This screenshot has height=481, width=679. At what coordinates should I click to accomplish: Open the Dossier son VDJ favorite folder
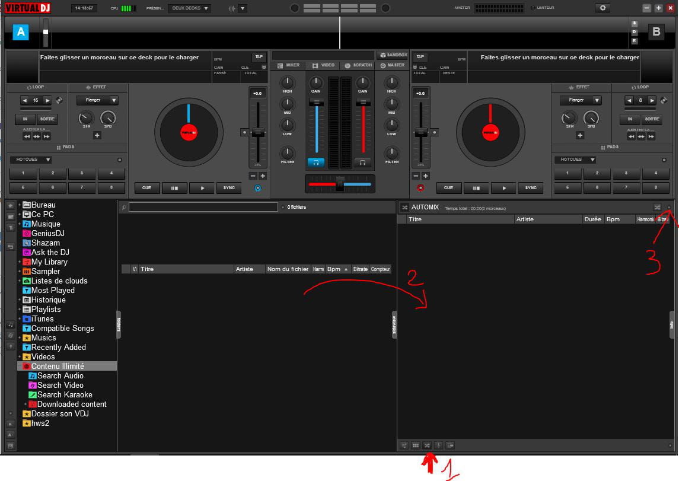(x=55, y=414)
